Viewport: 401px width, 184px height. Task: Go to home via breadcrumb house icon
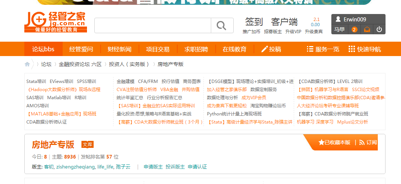coord(27,64)
